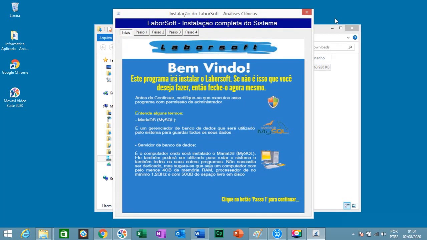Click the Arquivo ribbon tab in File Explorer

click(105, 38)
